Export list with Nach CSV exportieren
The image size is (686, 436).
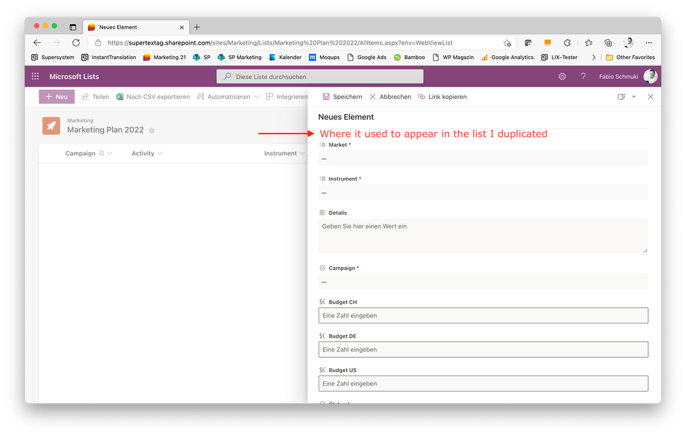click(153, 97)
